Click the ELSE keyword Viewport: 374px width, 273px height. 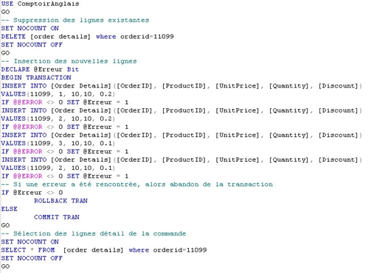coord(10,209)
